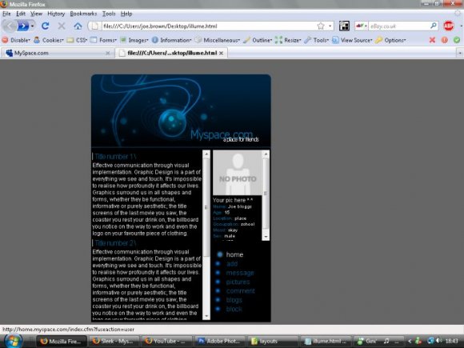The image size is (464, 348).
Task: Open the History menu
Action: pos(56,14)
